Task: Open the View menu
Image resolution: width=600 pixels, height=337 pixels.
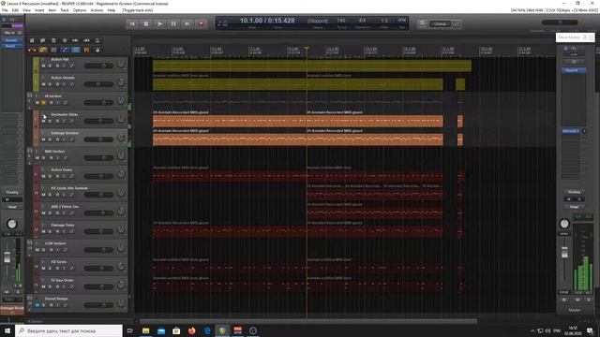Action: click(26, 10)
